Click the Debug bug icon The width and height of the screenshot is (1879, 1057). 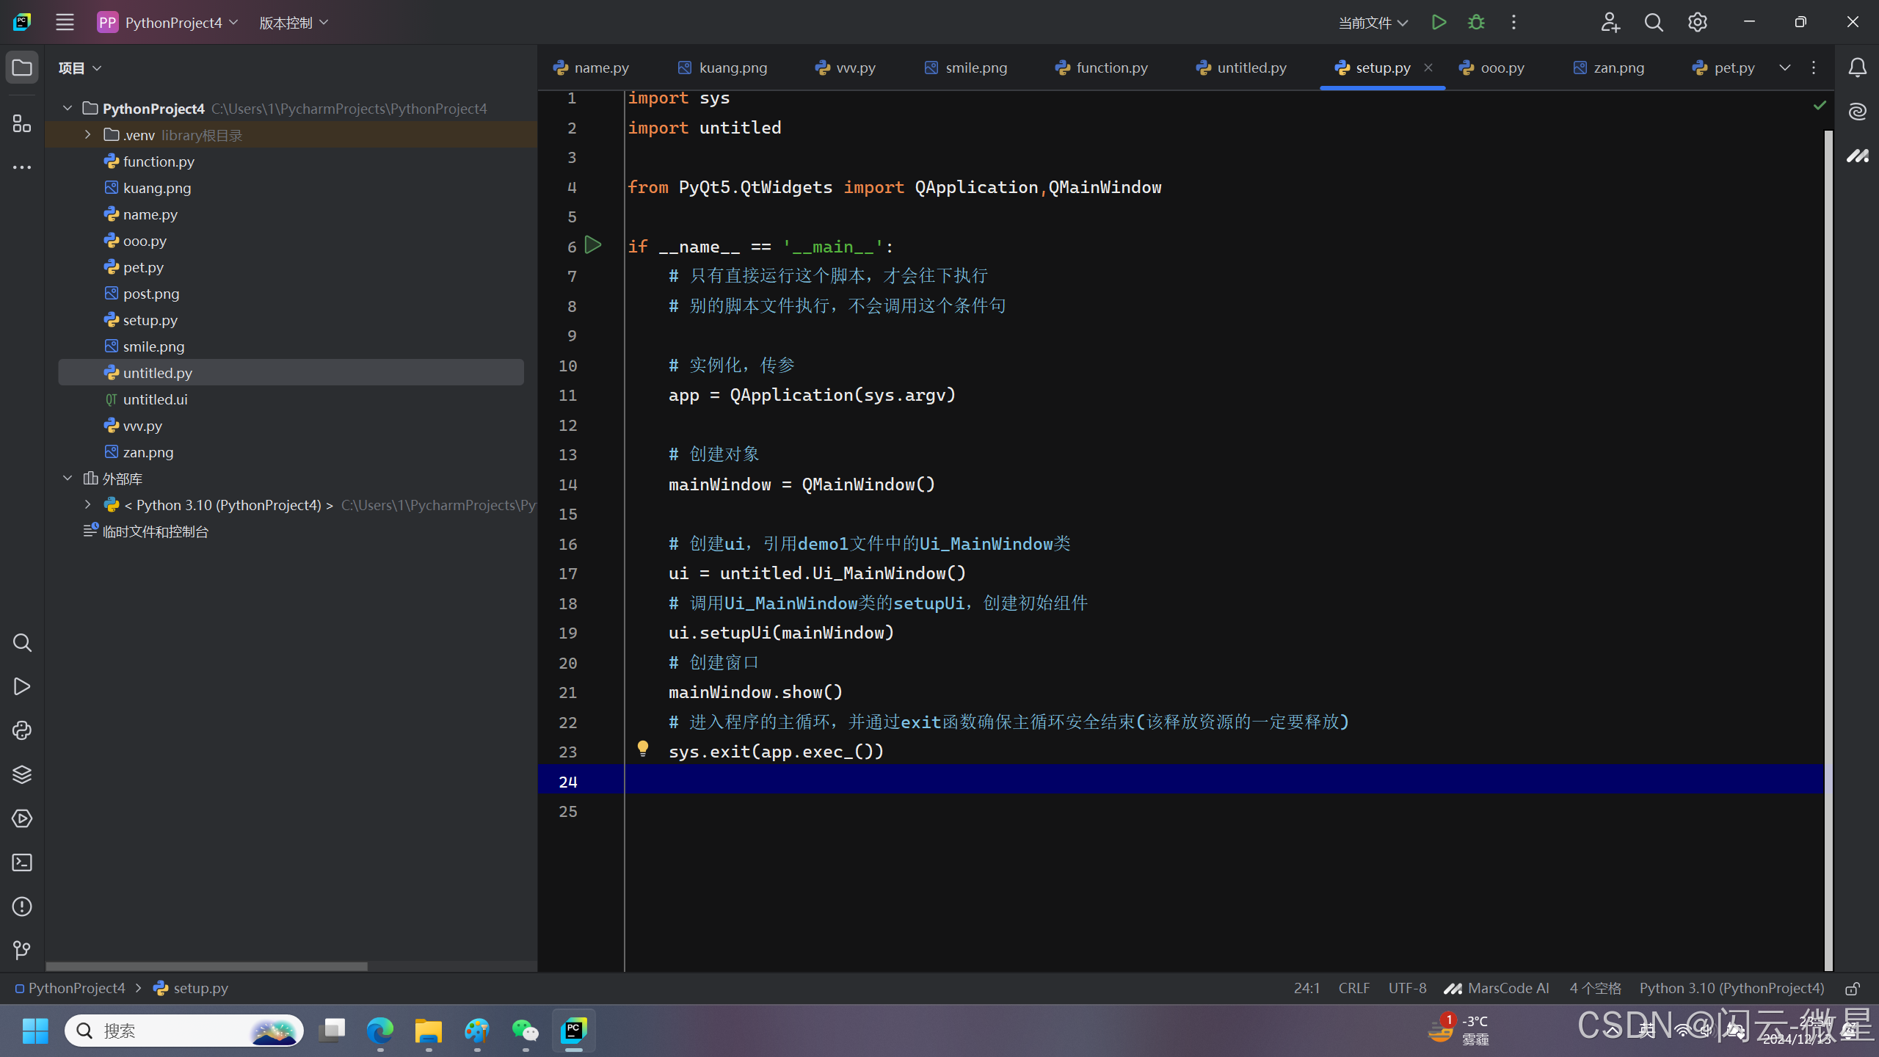(x=1476, y=22)
